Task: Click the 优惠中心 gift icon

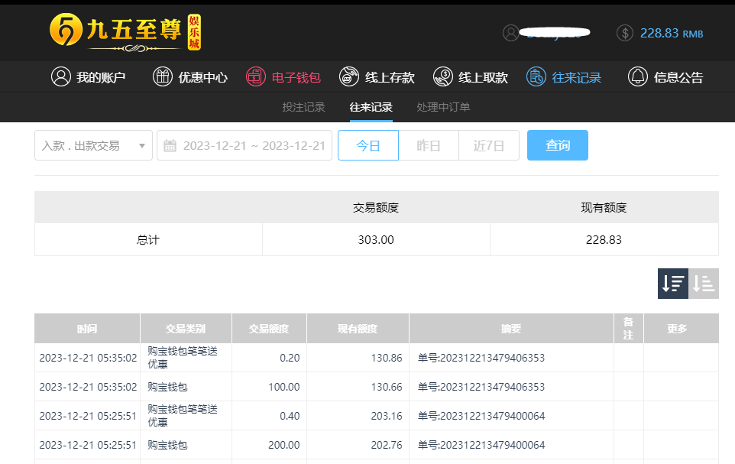Action: pos(163,77)
